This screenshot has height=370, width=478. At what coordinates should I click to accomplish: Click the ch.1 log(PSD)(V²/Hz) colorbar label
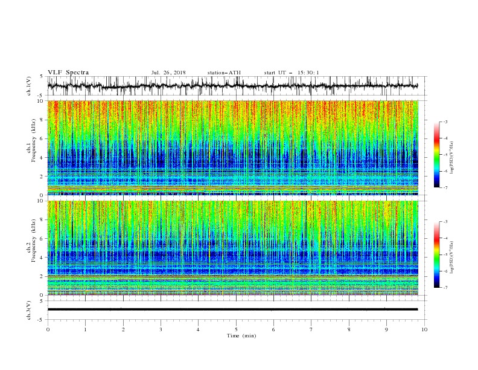coord(451,158)
